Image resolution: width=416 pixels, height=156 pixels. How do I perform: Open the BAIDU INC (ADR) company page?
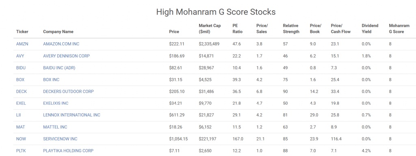pyautogui.click(x=59, y=68)
